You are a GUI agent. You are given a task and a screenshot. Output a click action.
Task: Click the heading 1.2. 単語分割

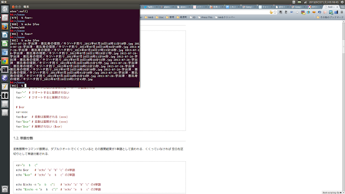(23, 138)
